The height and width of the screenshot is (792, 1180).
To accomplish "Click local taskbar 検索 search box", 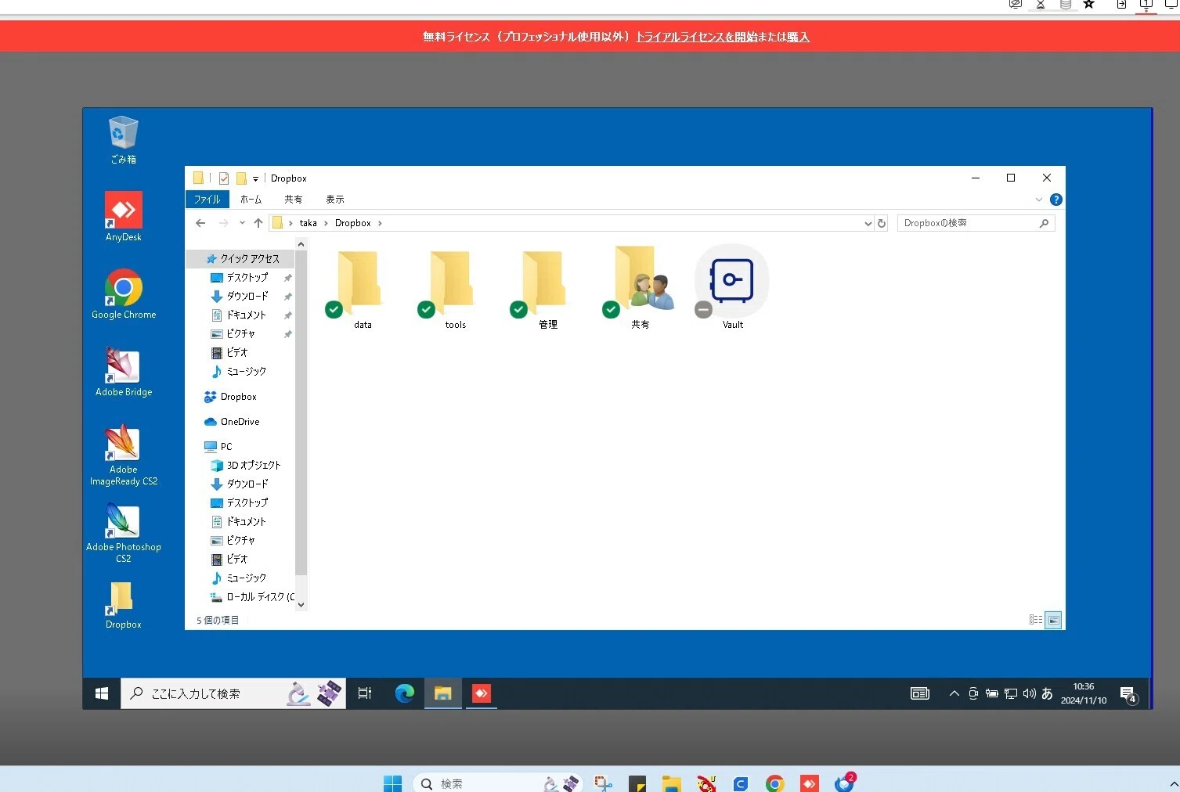I will click(499, 783).
